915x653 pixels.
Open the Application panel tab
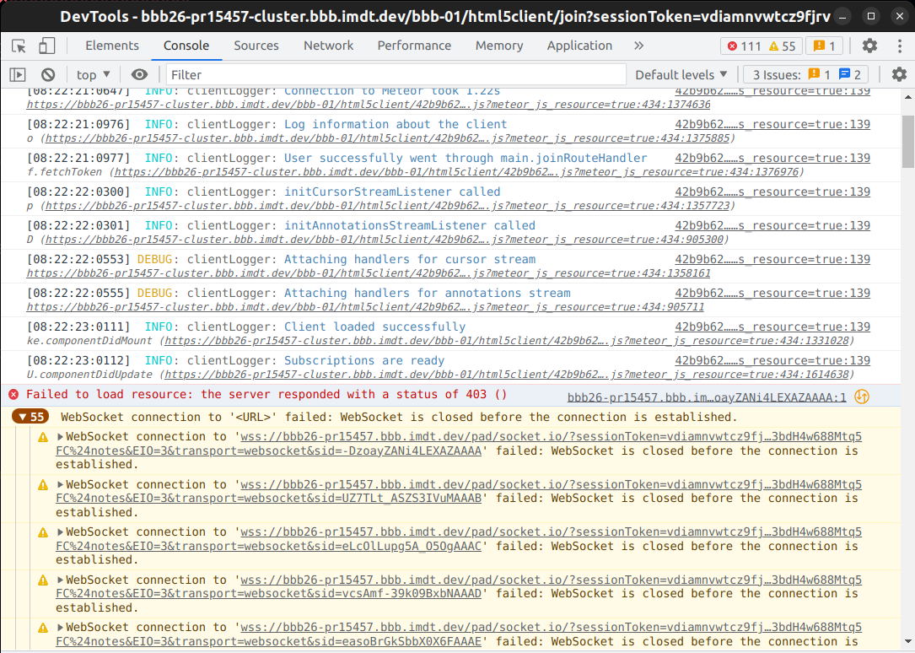[579, 45]
